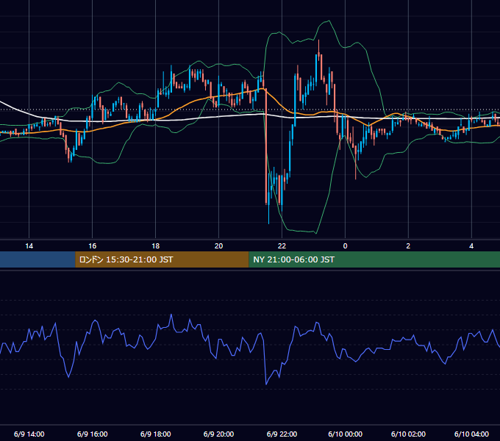
Task: Click the NY 21:00-06:00 JST session bar
Action: click(x=374, y=259)
